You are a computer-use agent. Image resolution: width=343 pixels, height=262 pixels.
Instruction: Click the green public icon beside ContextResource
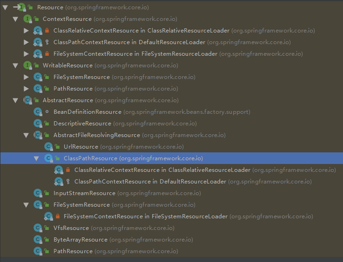click(x=36, y=19)
